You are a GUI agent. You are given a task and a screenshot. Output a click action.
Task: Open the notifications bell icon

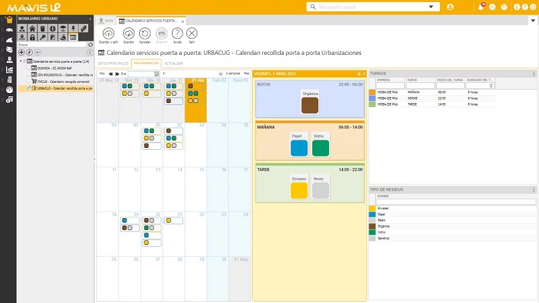click(x=481, y=7)
